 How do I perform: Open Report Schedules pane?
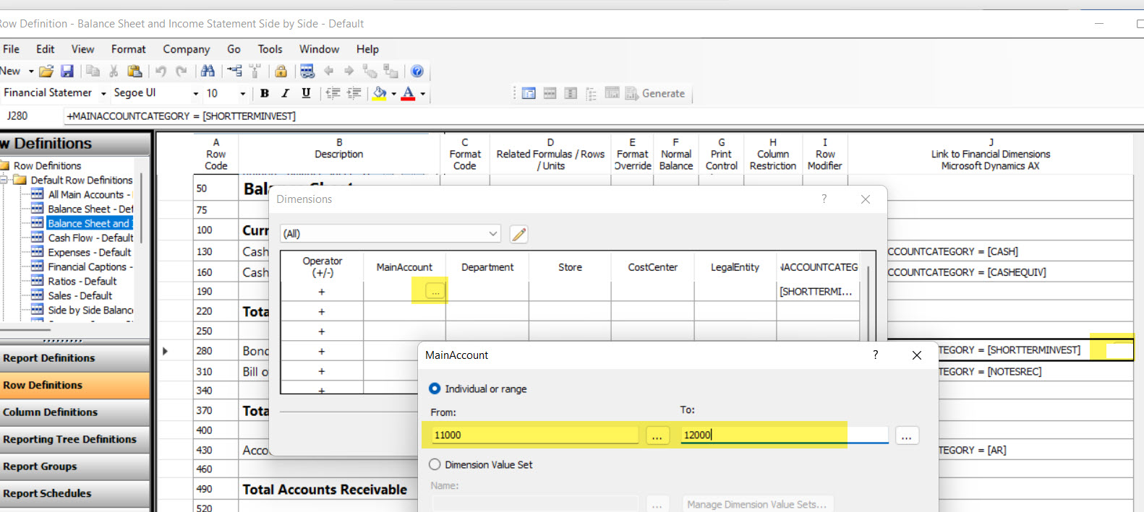[x=74, y=493]
